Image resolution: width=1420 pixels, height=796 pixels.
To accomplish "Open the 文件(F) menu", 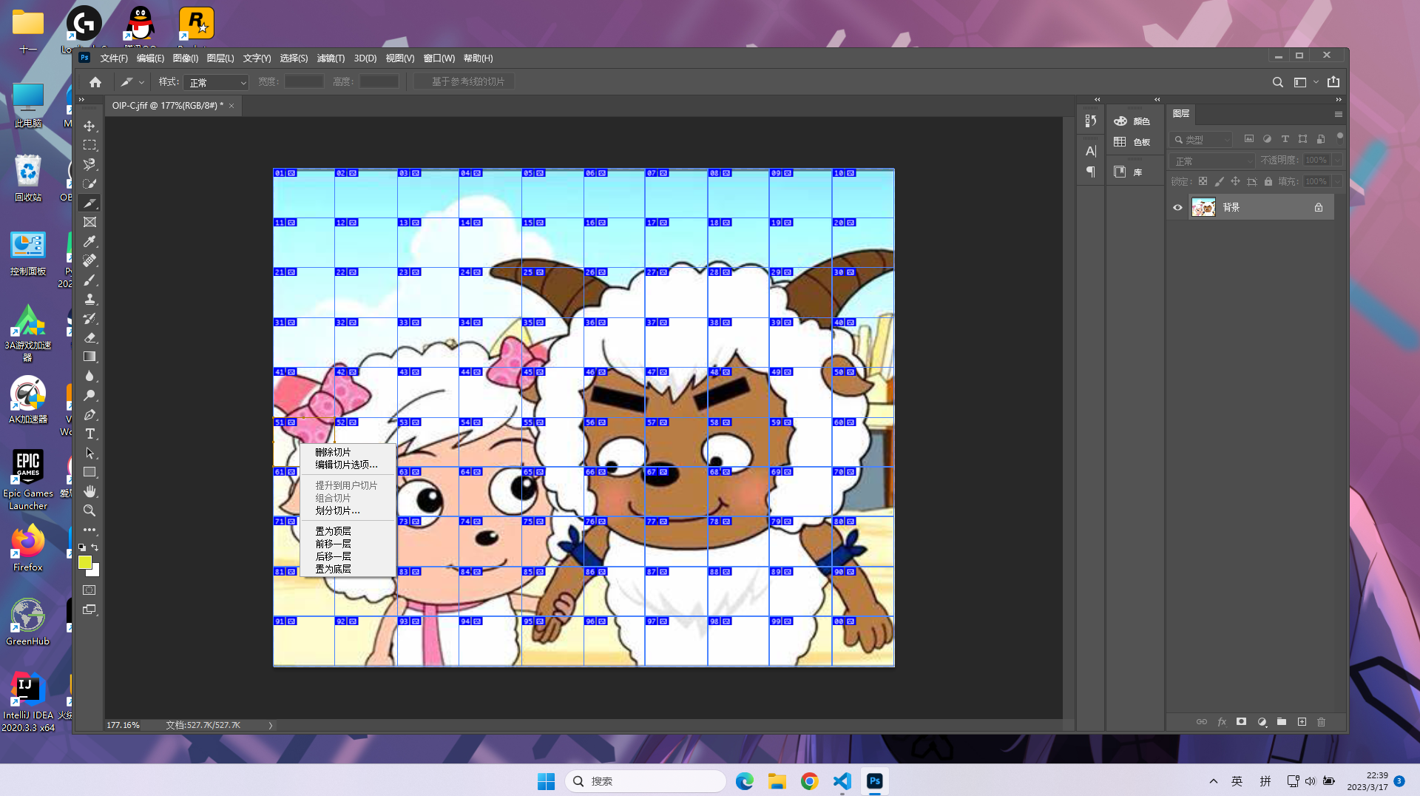I will tap(114, 58).
